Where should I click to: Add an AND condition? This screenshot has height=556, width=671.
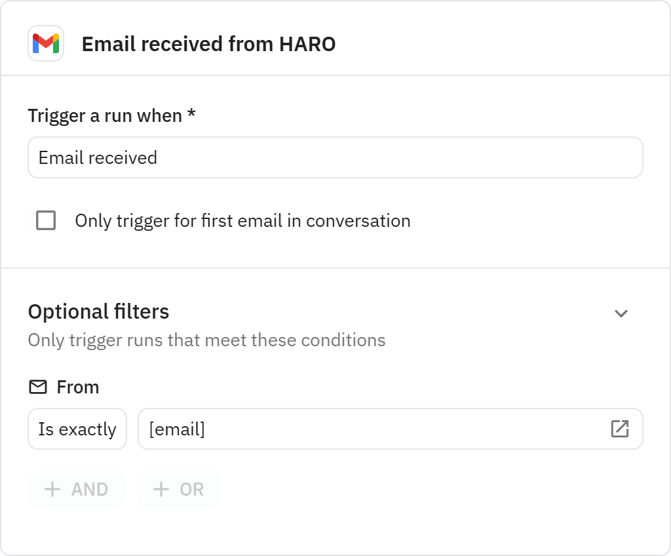pyautogui.click(x=76, y=489)
